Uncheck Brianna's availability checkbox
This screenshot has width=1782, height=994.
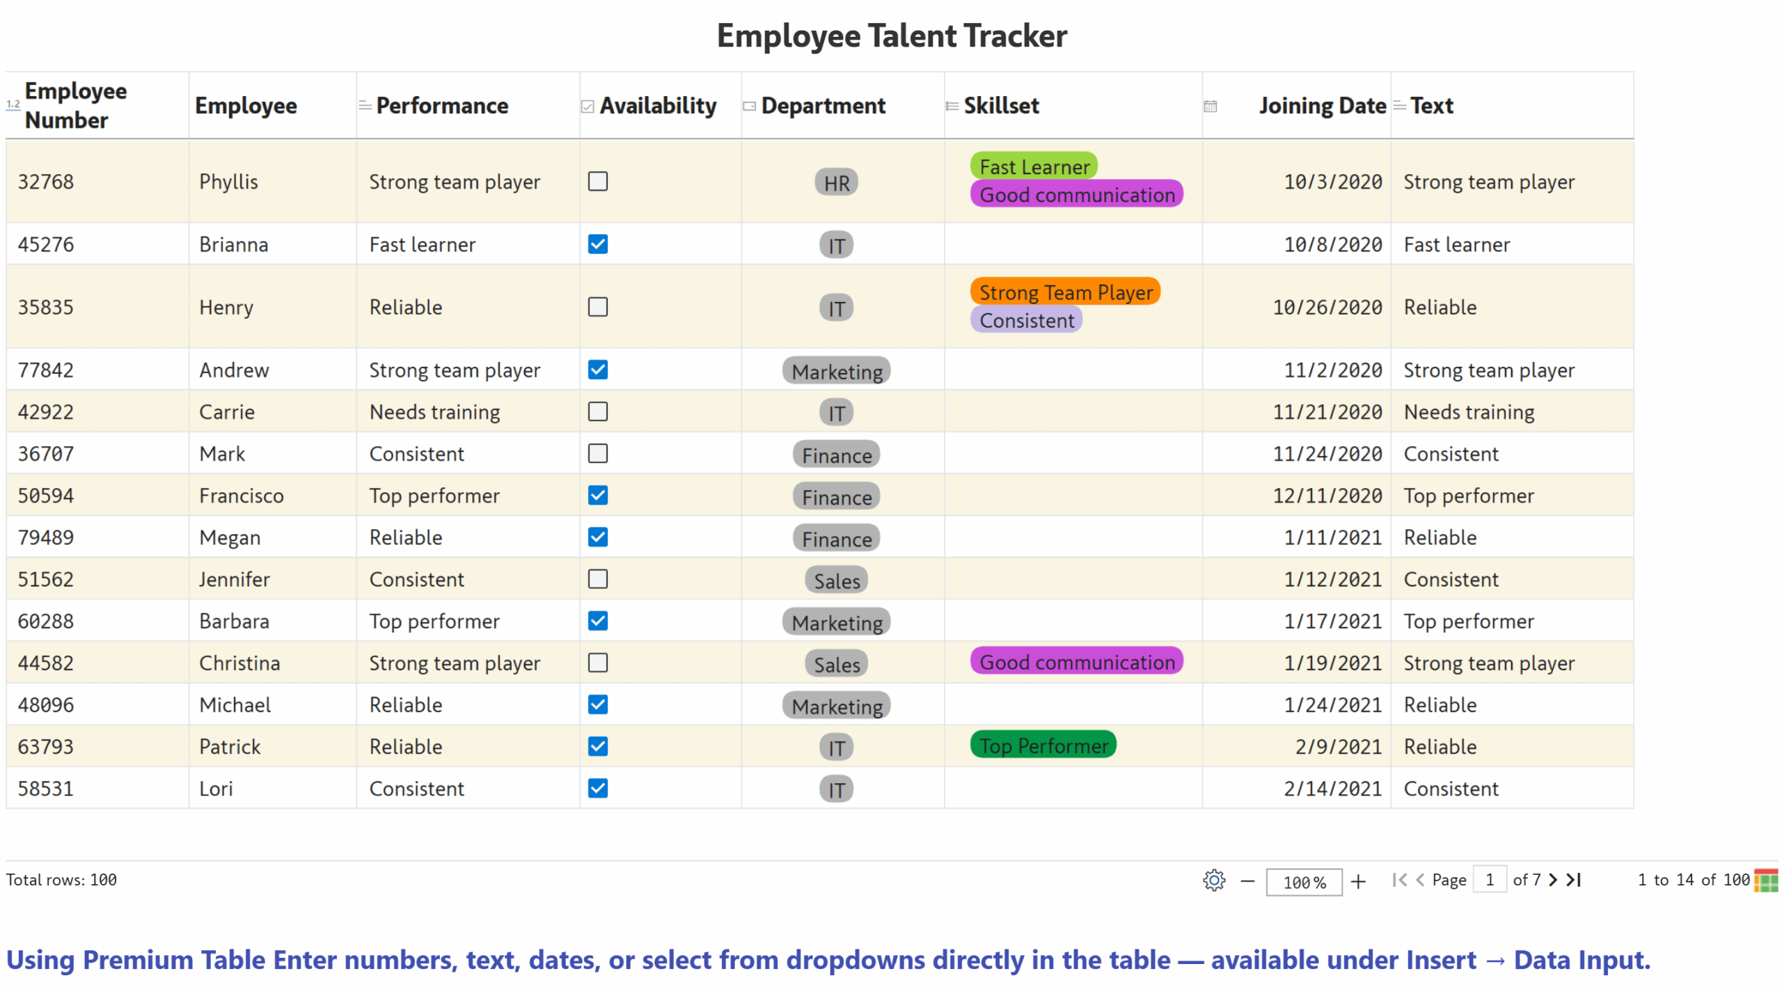[x=598, y=244]
